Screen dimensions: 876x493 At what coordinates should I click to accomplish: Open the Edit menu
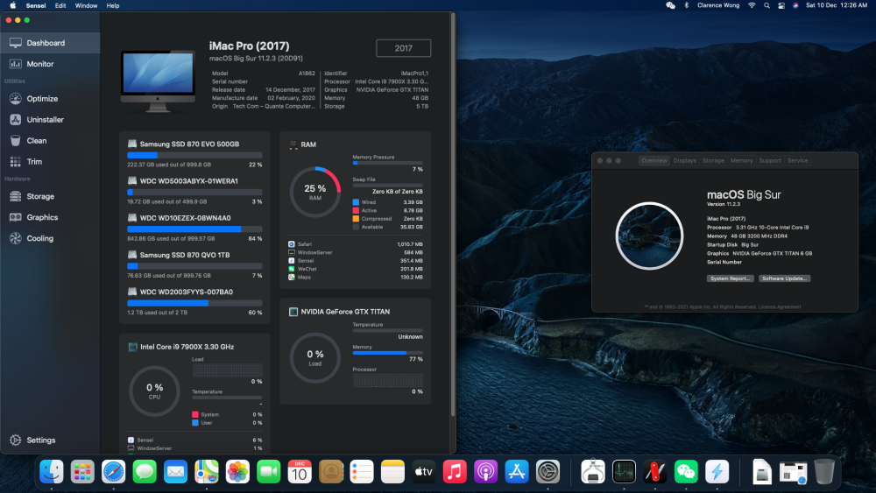click(60, 5)
